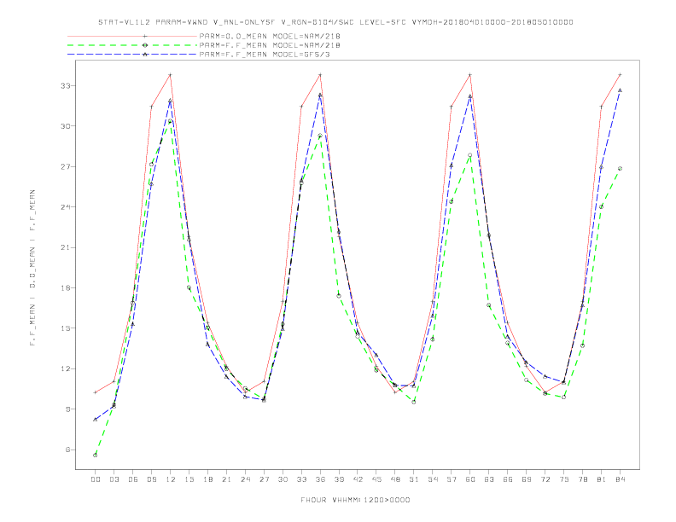Click the chart title starting with STAT=VL1L2

(335, 22)
